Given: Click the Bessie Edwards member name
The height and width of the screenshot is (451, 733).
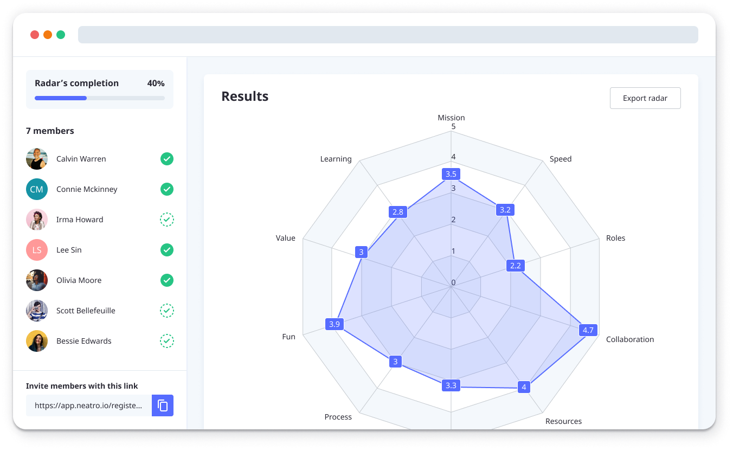Looking at the screenshot, I should pos(84,341).
